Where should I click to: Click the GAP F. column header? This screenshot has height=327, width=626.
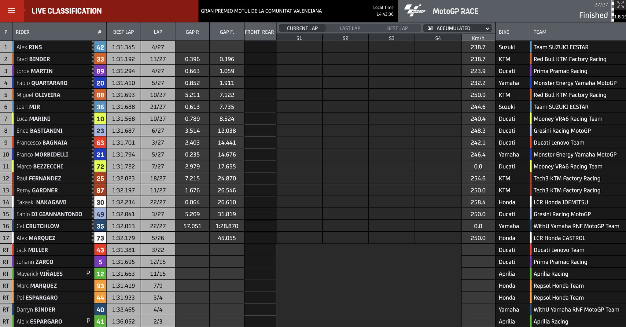click(226, 32)
